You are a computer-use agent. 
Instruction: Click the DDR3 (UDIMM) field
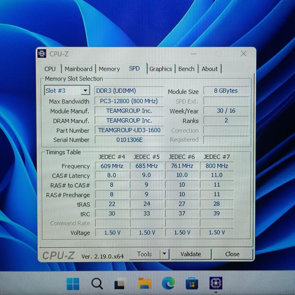point(129,91)
